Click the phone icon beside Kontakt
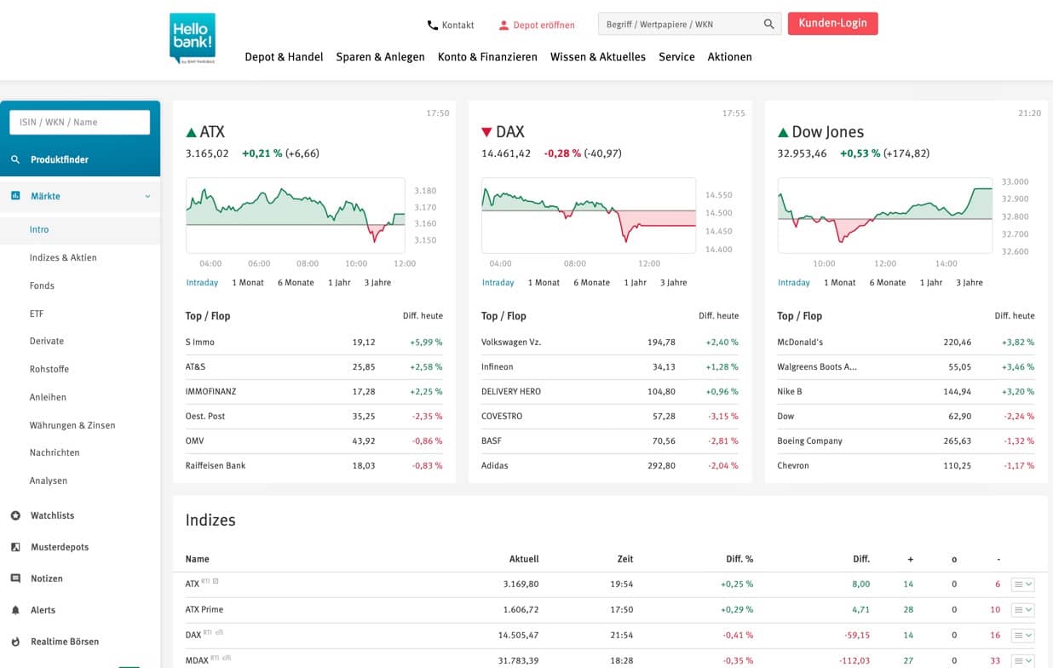The height and width of the screenshot is (668, 1053). tap(433, 26)
